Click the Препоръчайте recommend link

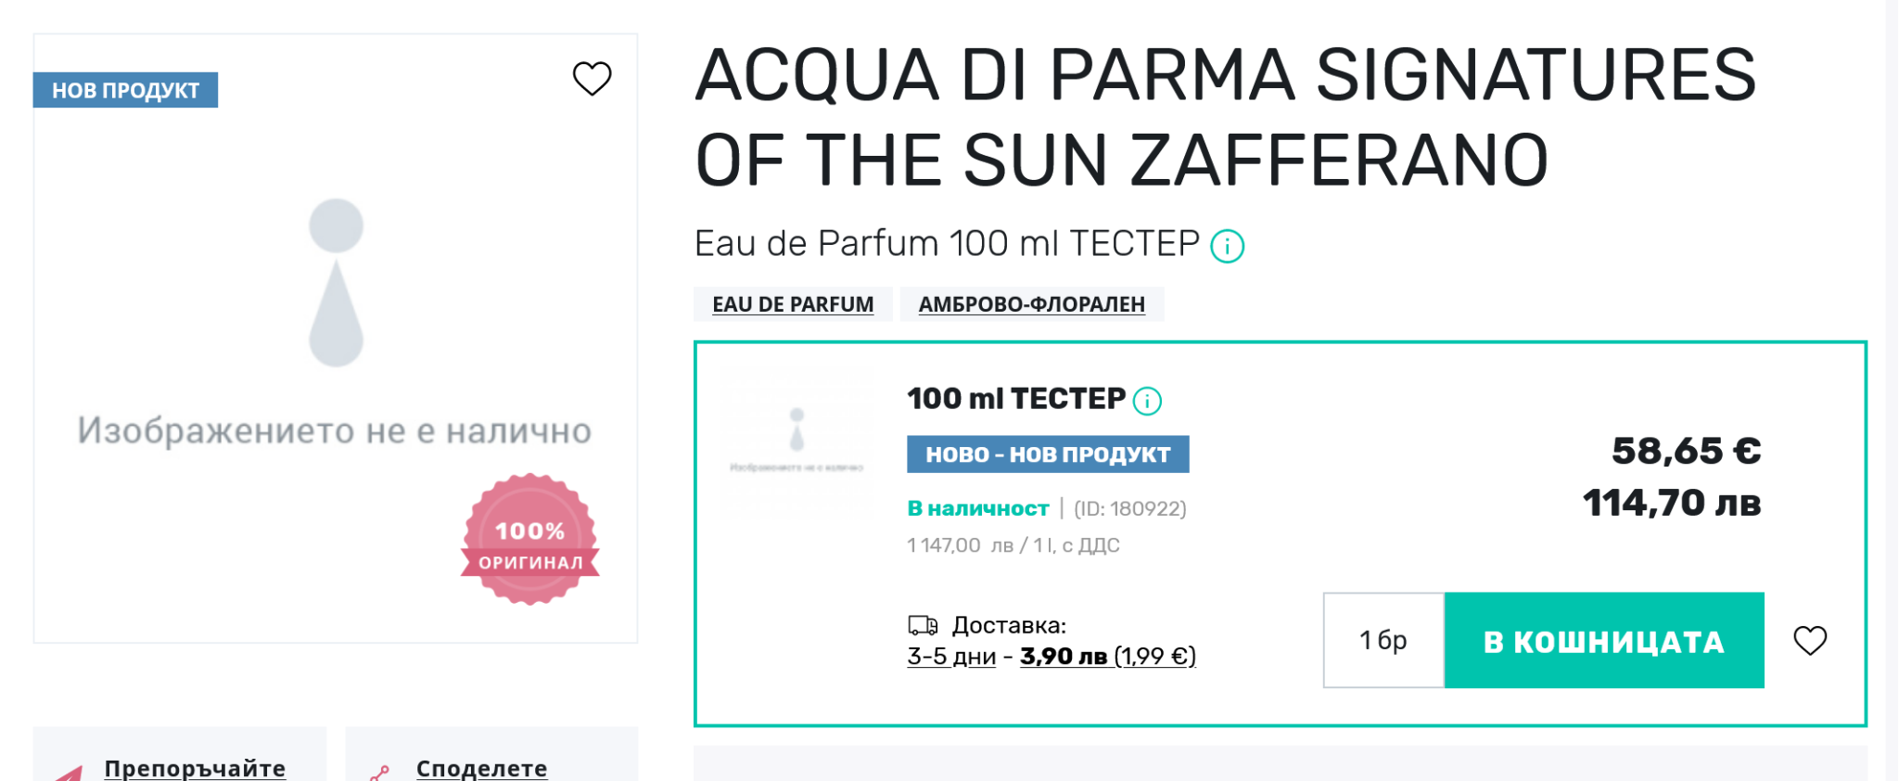tap(195, 768)
